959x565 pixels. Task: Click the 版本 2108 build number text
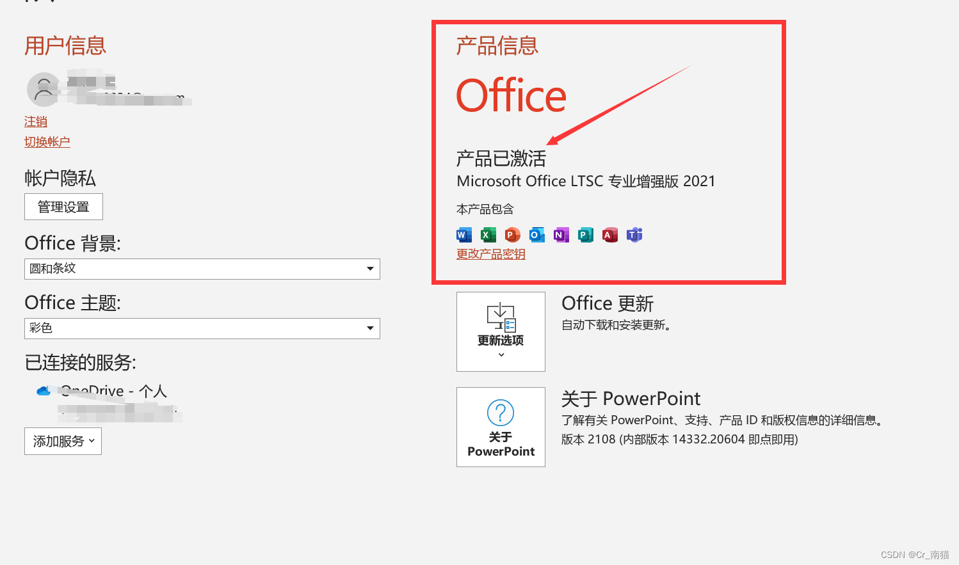680,440
